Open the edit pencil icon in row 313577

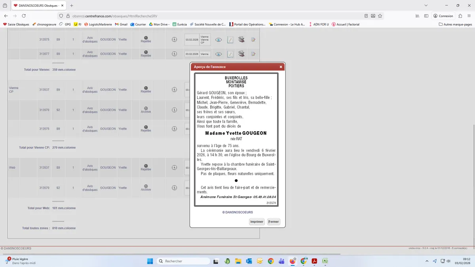pos(230,54)
